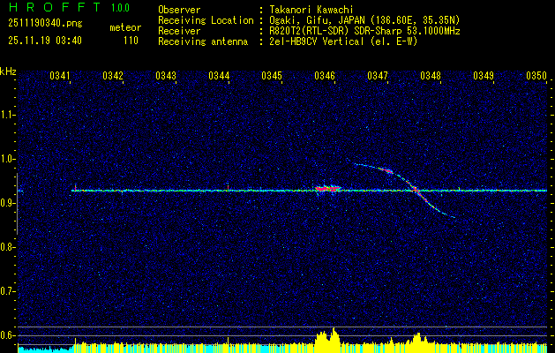555x353 pixels.
Task: Click the 1.0 frequency axis label
Action: click(x=8, y=159)
